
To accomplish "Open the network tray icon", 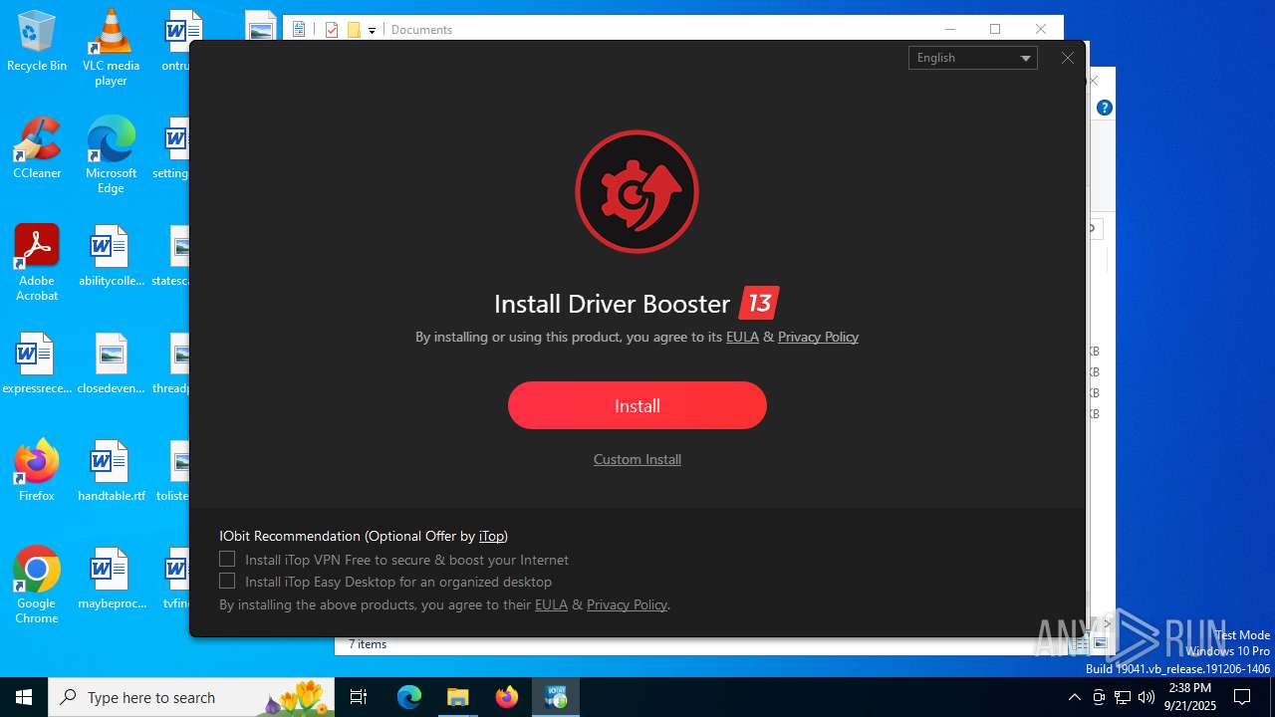I will (1123, 697).
